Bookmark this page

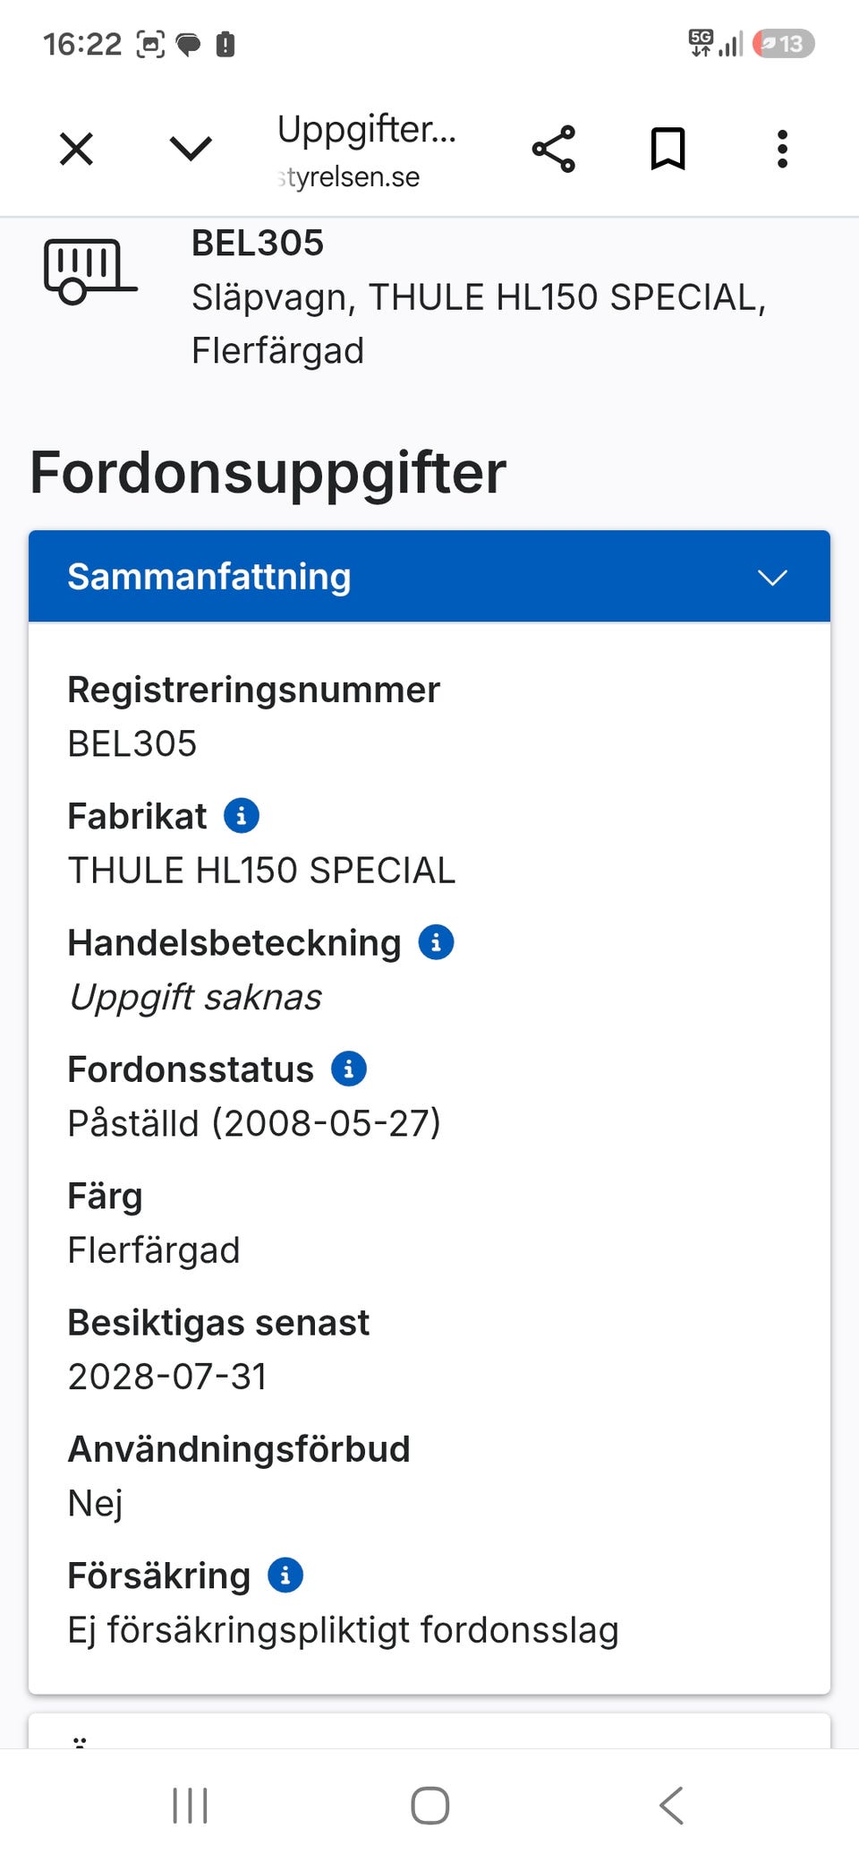(x=668, y=149)
